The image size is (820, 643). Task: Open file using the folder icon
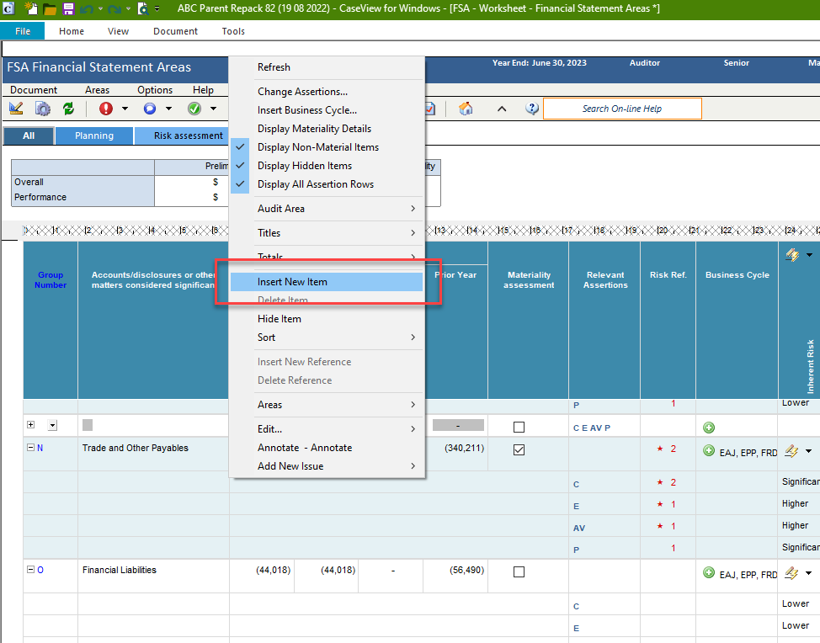pyautogui.click(x=50, y=9)
